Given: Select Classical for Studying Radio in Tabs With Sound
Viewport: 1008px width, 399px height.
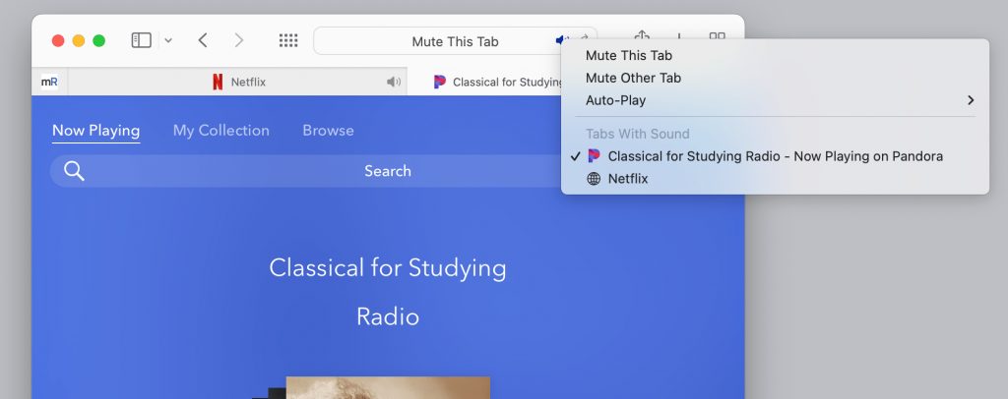Looking at the screenshot, I should (775, 156).
